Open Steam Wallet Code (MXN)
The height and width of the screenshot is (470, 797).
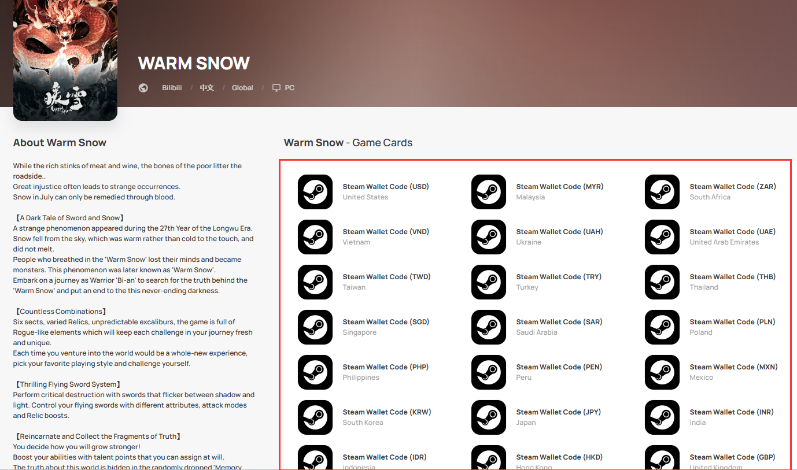click(733, 367)
